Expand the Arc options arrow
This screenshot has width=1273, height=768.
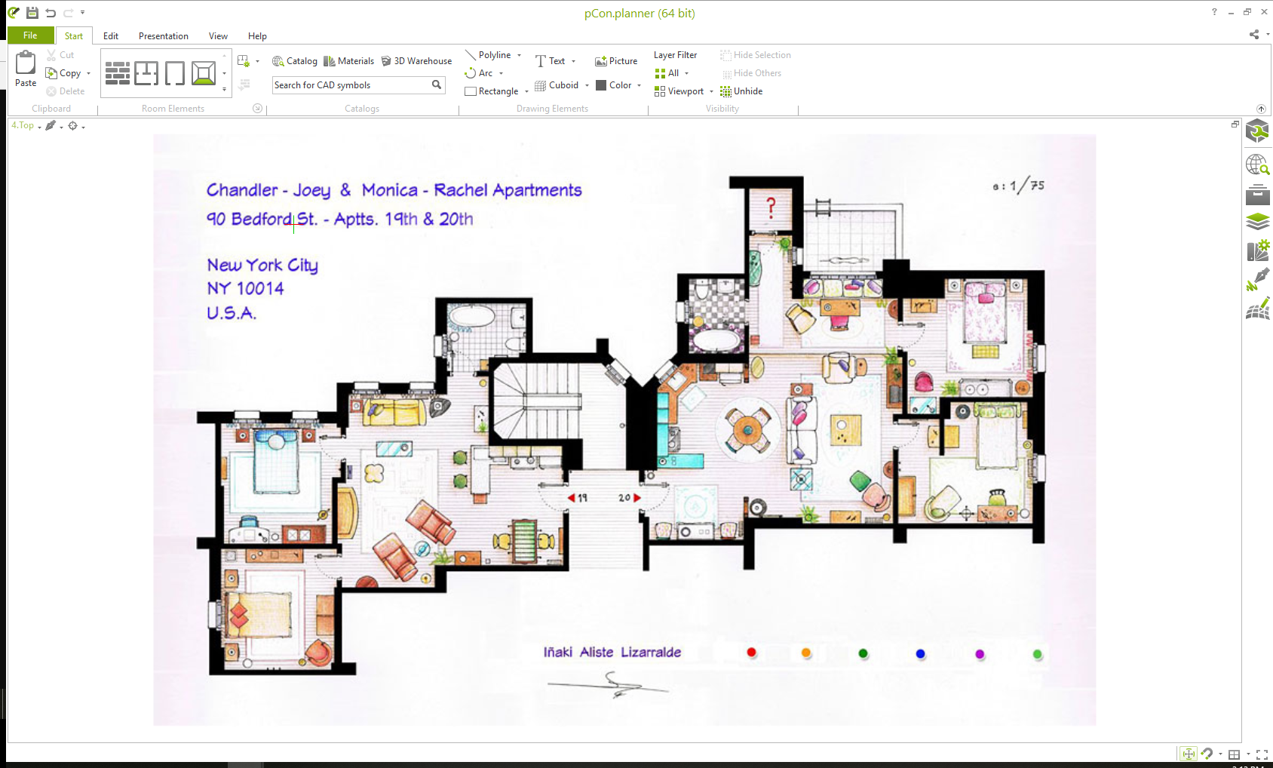pyautogui.click(x=501, y=73)
